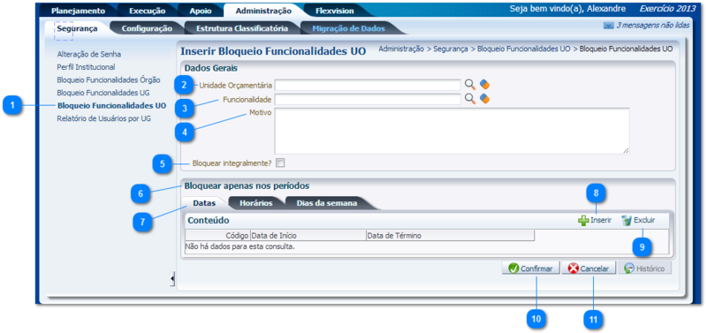Open the Flexvision main tab

pos(335,11)
